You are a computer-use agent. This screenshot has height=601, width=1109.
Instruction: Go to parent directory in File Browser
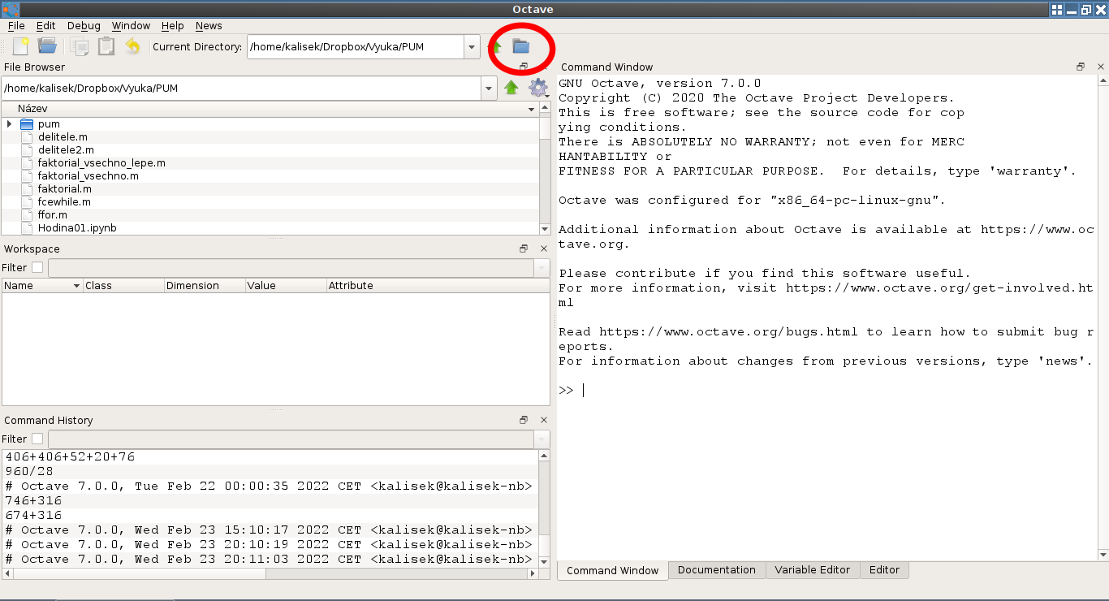(511, 88)
